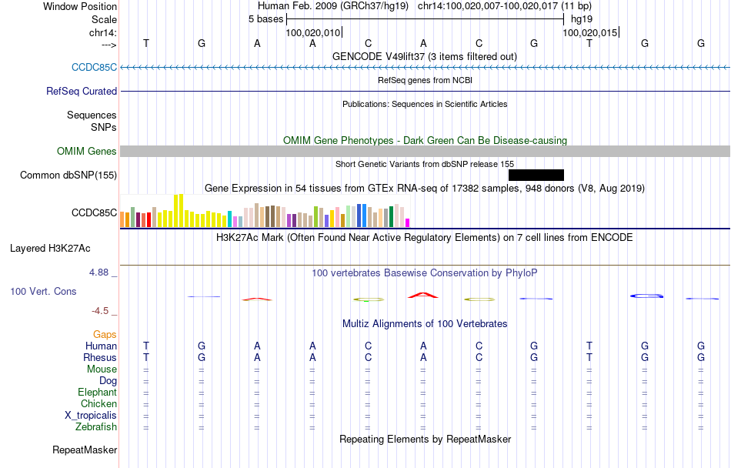
Task: Click the Repeating Elements by RepeatMasker title
Action: click(x=426, y=439)
